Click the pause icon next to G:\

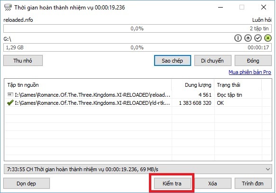point(238,38)
